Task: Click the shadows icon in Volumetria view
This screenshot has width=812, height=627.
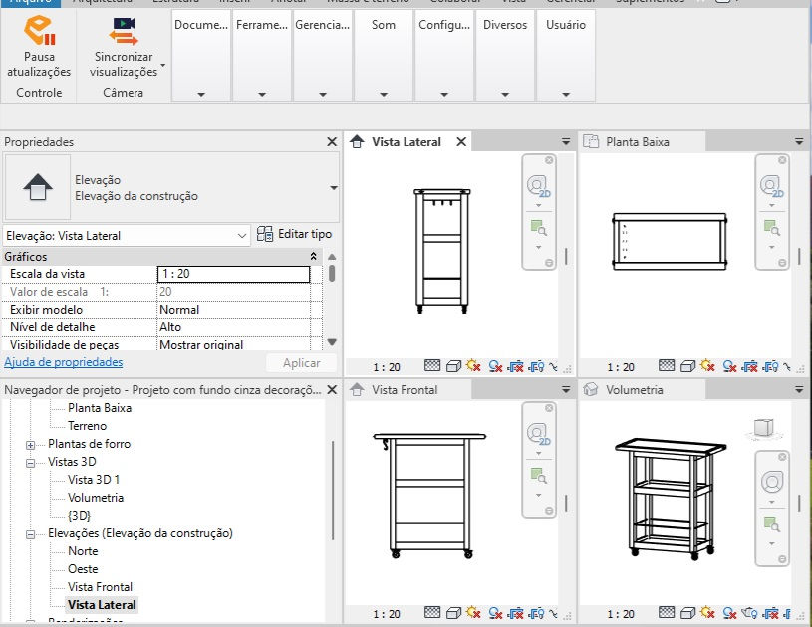Action: click(729, 613)
